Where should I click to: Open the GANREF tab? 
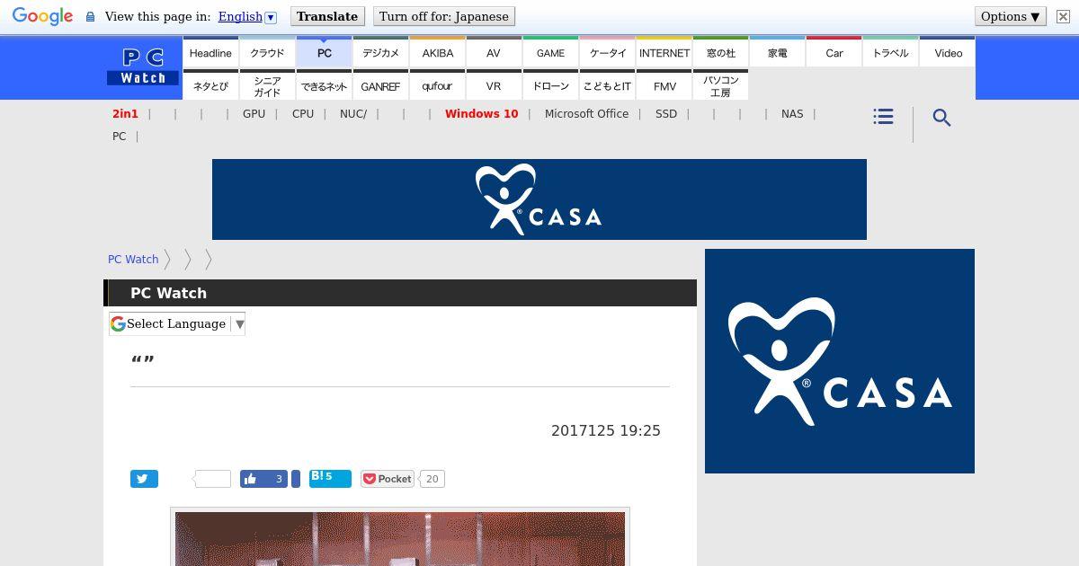[x=381, y=85]
